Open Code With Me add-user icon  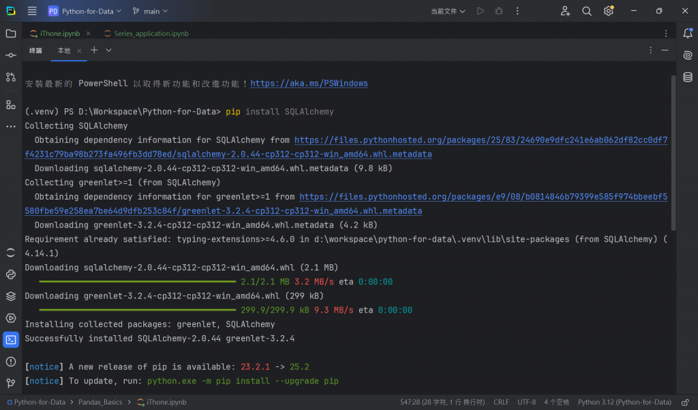click(565, 11)
